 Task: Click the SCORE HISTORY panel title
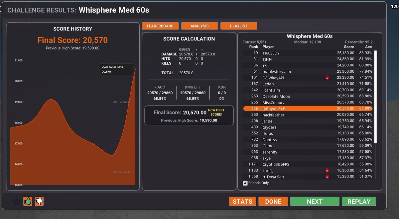coord(72,29)
